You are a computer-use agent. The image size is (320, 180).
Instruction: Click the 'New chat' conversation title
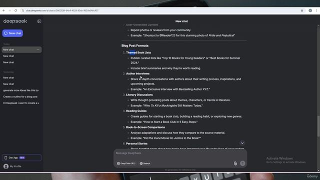pos(181,21)
